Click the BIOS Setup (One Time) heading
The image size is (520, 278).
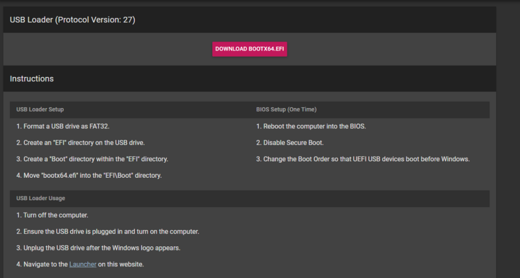[x=286, y=109]
